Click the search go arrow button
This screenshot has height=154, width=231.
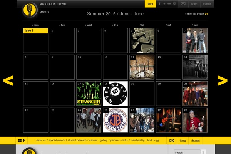203,152
